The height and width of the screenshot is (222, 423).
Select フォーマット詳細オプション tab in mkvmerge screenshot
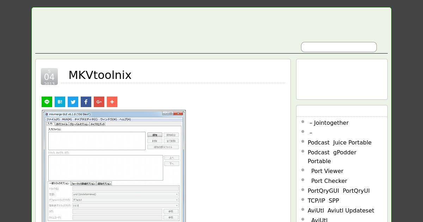tap(83, 184)
